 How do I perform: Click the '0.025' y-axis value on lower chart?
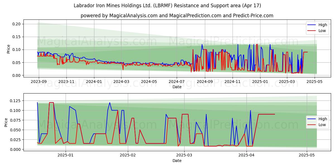coord(15,140)
